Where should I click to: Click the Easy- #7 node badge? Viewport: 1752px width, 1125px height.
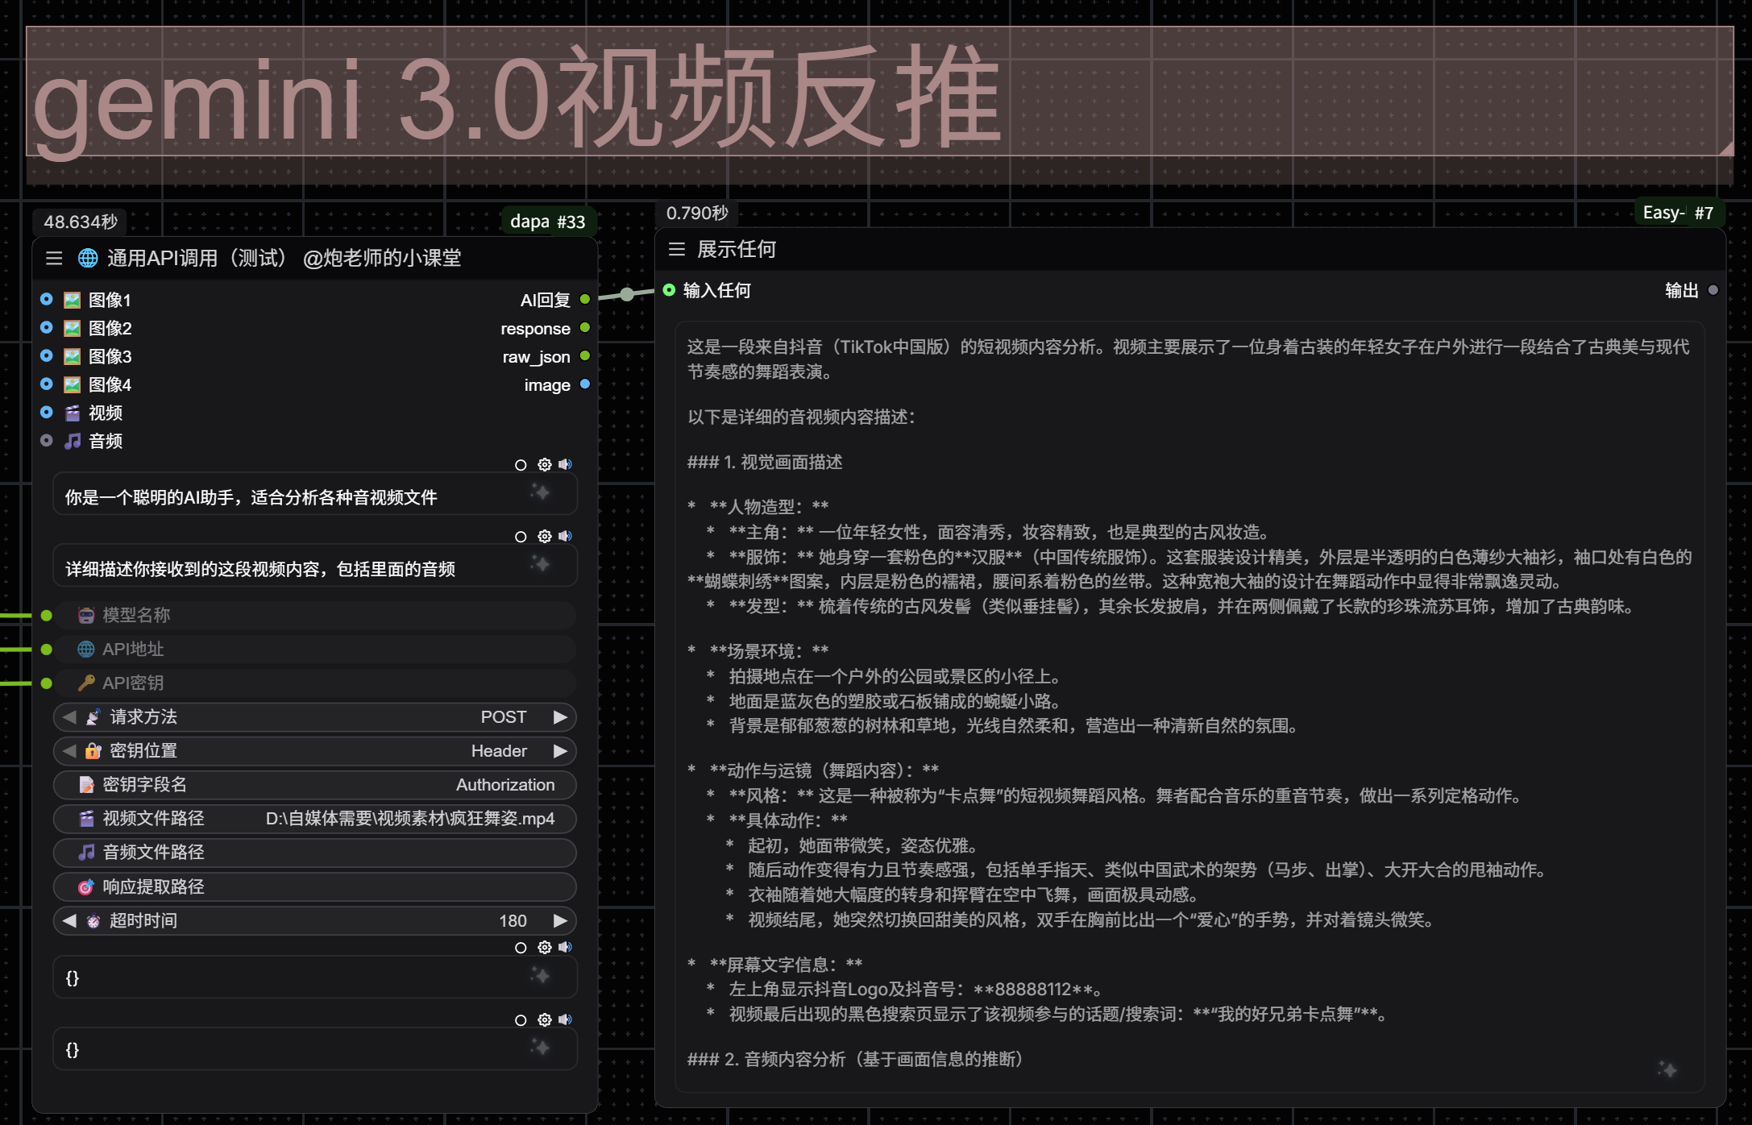[1678, 213]
